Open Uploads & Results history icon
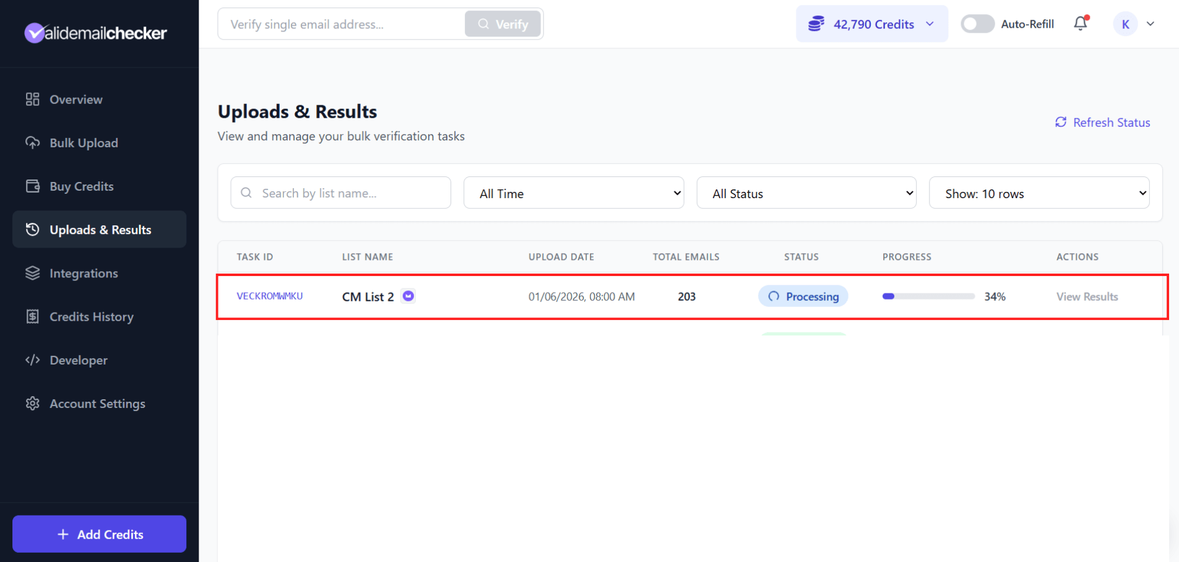The height and width of the screenshot is (562, 1179). tap(33, 229)
